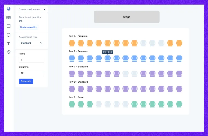Click the 'Create row/column' panel title
The height and width of the screenshot is (136, 208).
(29, 9)
